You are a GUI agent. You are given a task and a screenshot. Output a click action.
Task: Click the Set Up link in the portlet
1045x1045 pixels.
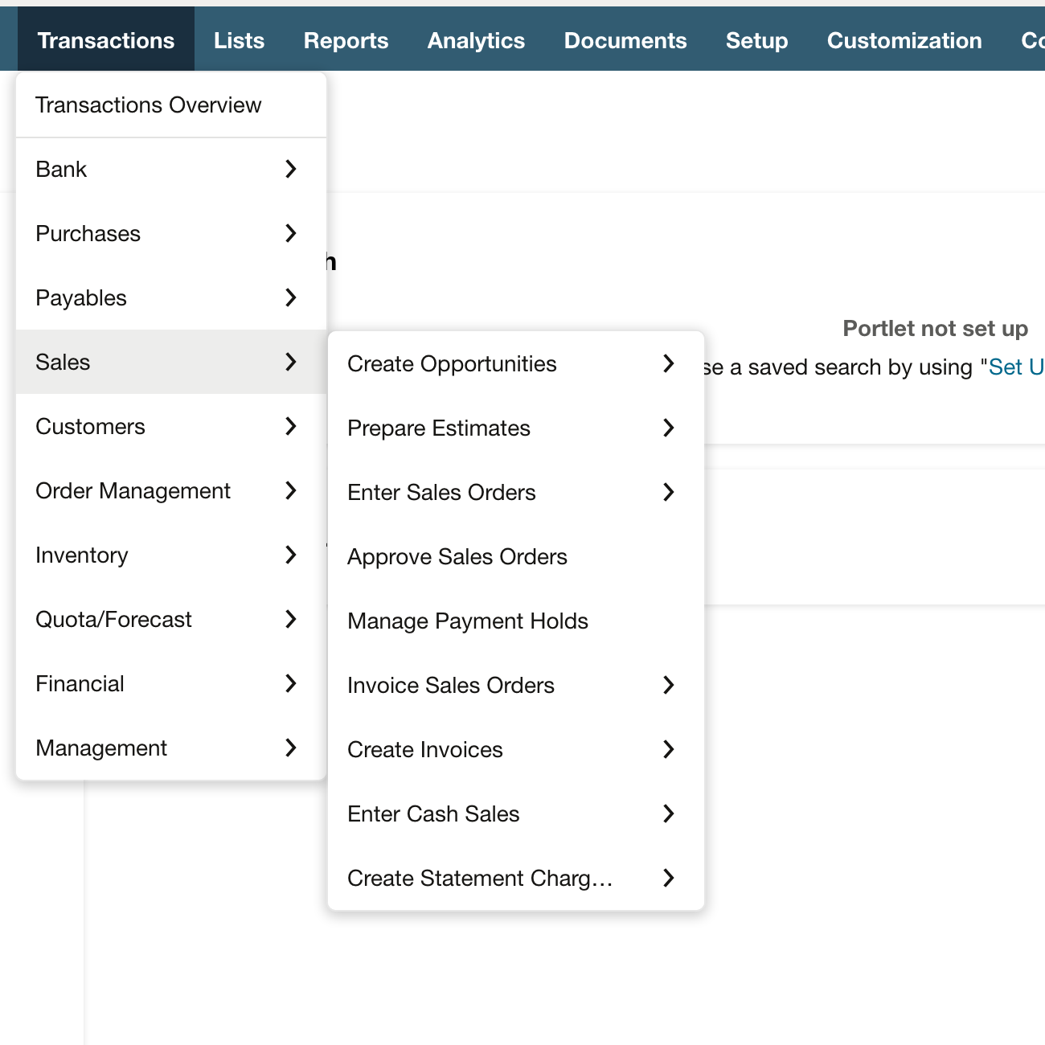pos(1017,367)
